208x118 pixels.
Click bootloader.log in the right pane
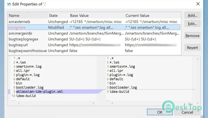pyautogui.click(x=123, y=87)
